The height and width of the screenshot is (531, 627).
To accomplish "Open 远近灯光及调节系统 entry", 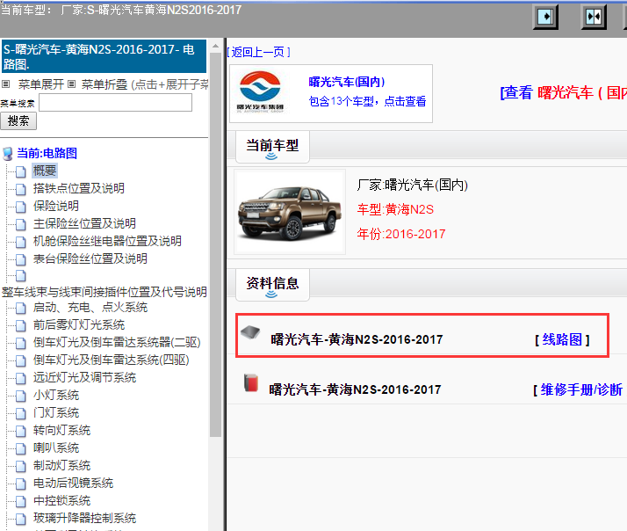I will (x=84, y=378).
